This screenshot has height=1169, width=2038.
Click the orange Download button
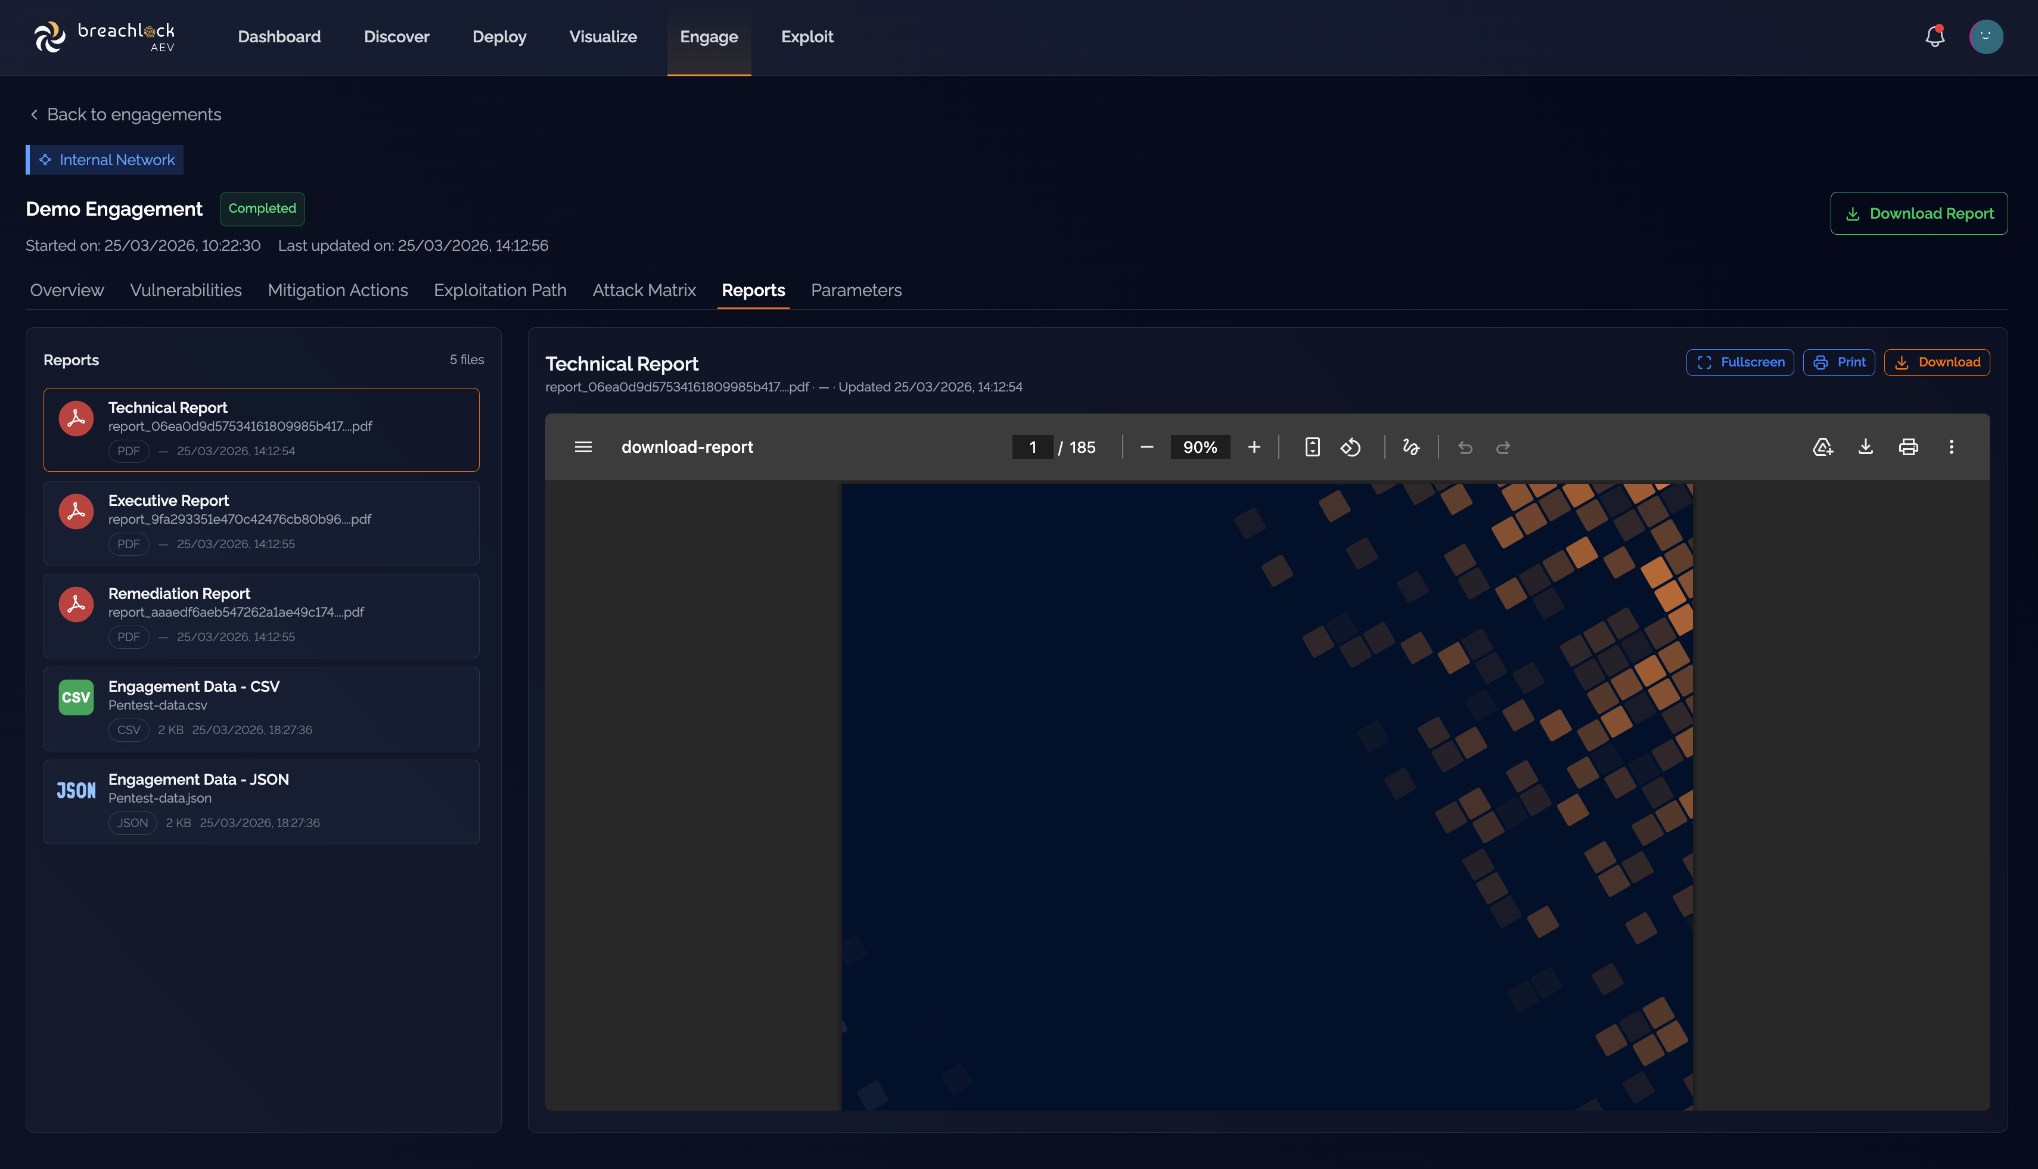click(x=1936, y=362)
